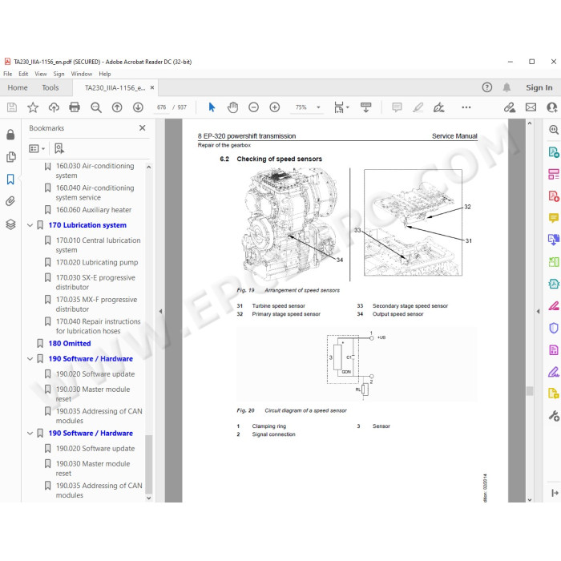This screenshot has width=561, height=561.
Task: Upload file to cloud icon
Action: [54, 107]
